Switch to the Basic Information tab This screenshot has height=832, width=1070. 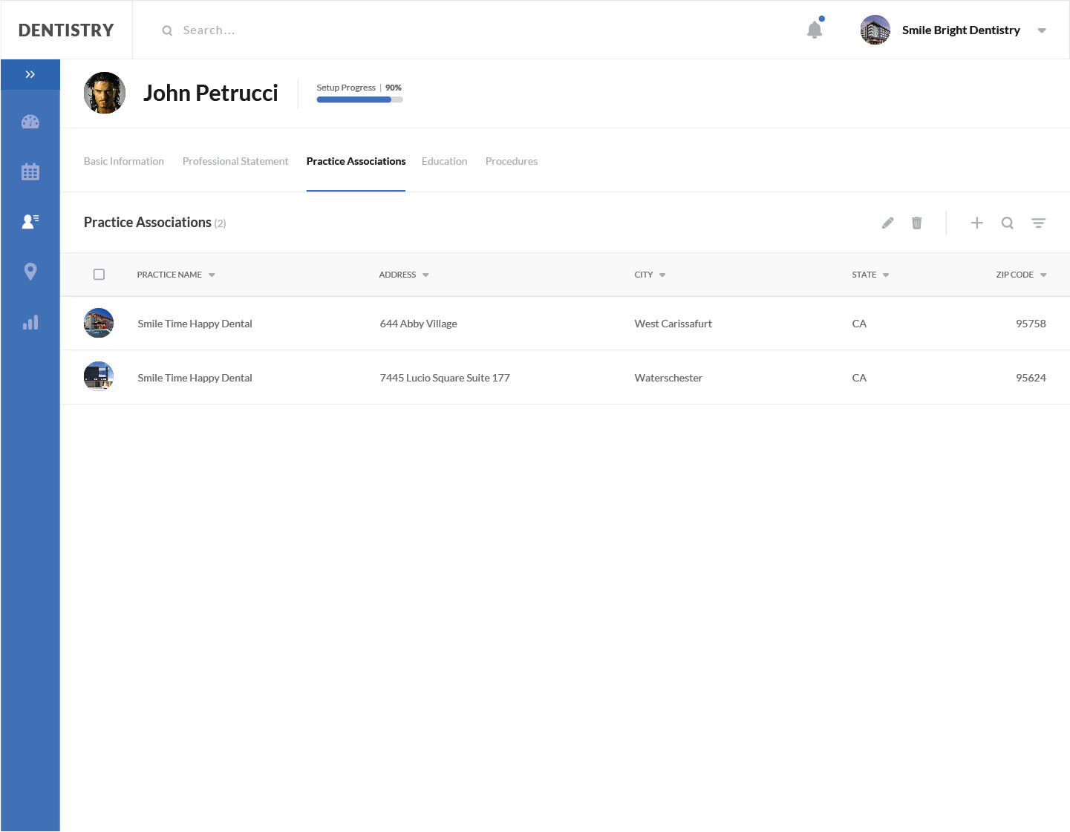pyautogui.click(x=124, y=161)
